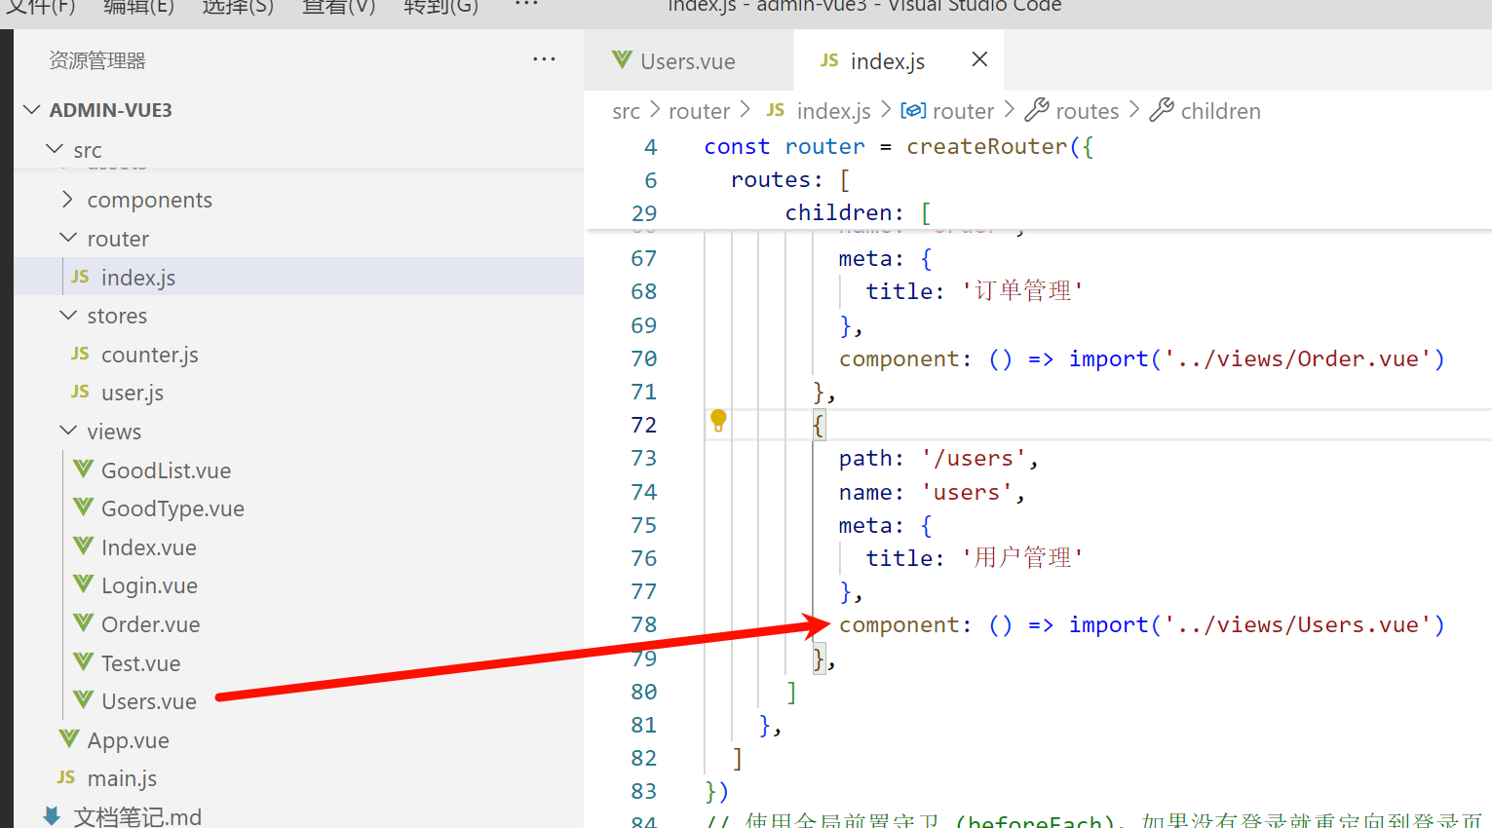Screen dimensions: 1492x828
Task: Open the 查看(V) menu
Action: 338,7
